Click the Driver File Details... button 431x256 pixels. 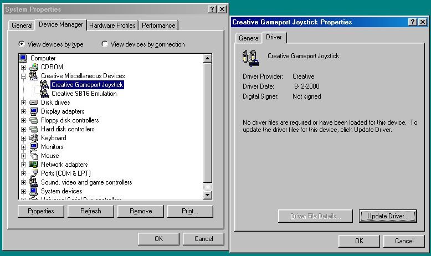[x=315, y=216]
